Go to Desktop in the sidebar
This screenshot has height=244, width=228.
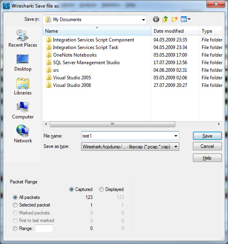point(23,63)
